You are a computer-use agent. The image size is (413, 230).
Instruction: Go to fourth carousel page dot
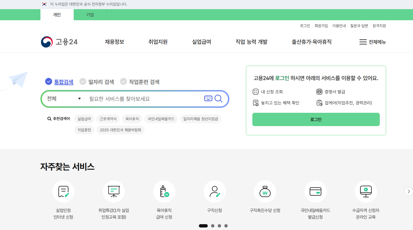coord(226,226)
